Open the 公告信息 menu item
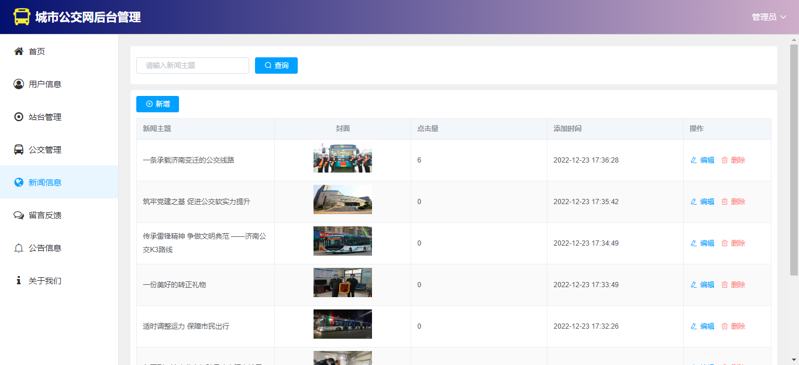The width and height of the screenshot is (799, 365). click(45, 248)
